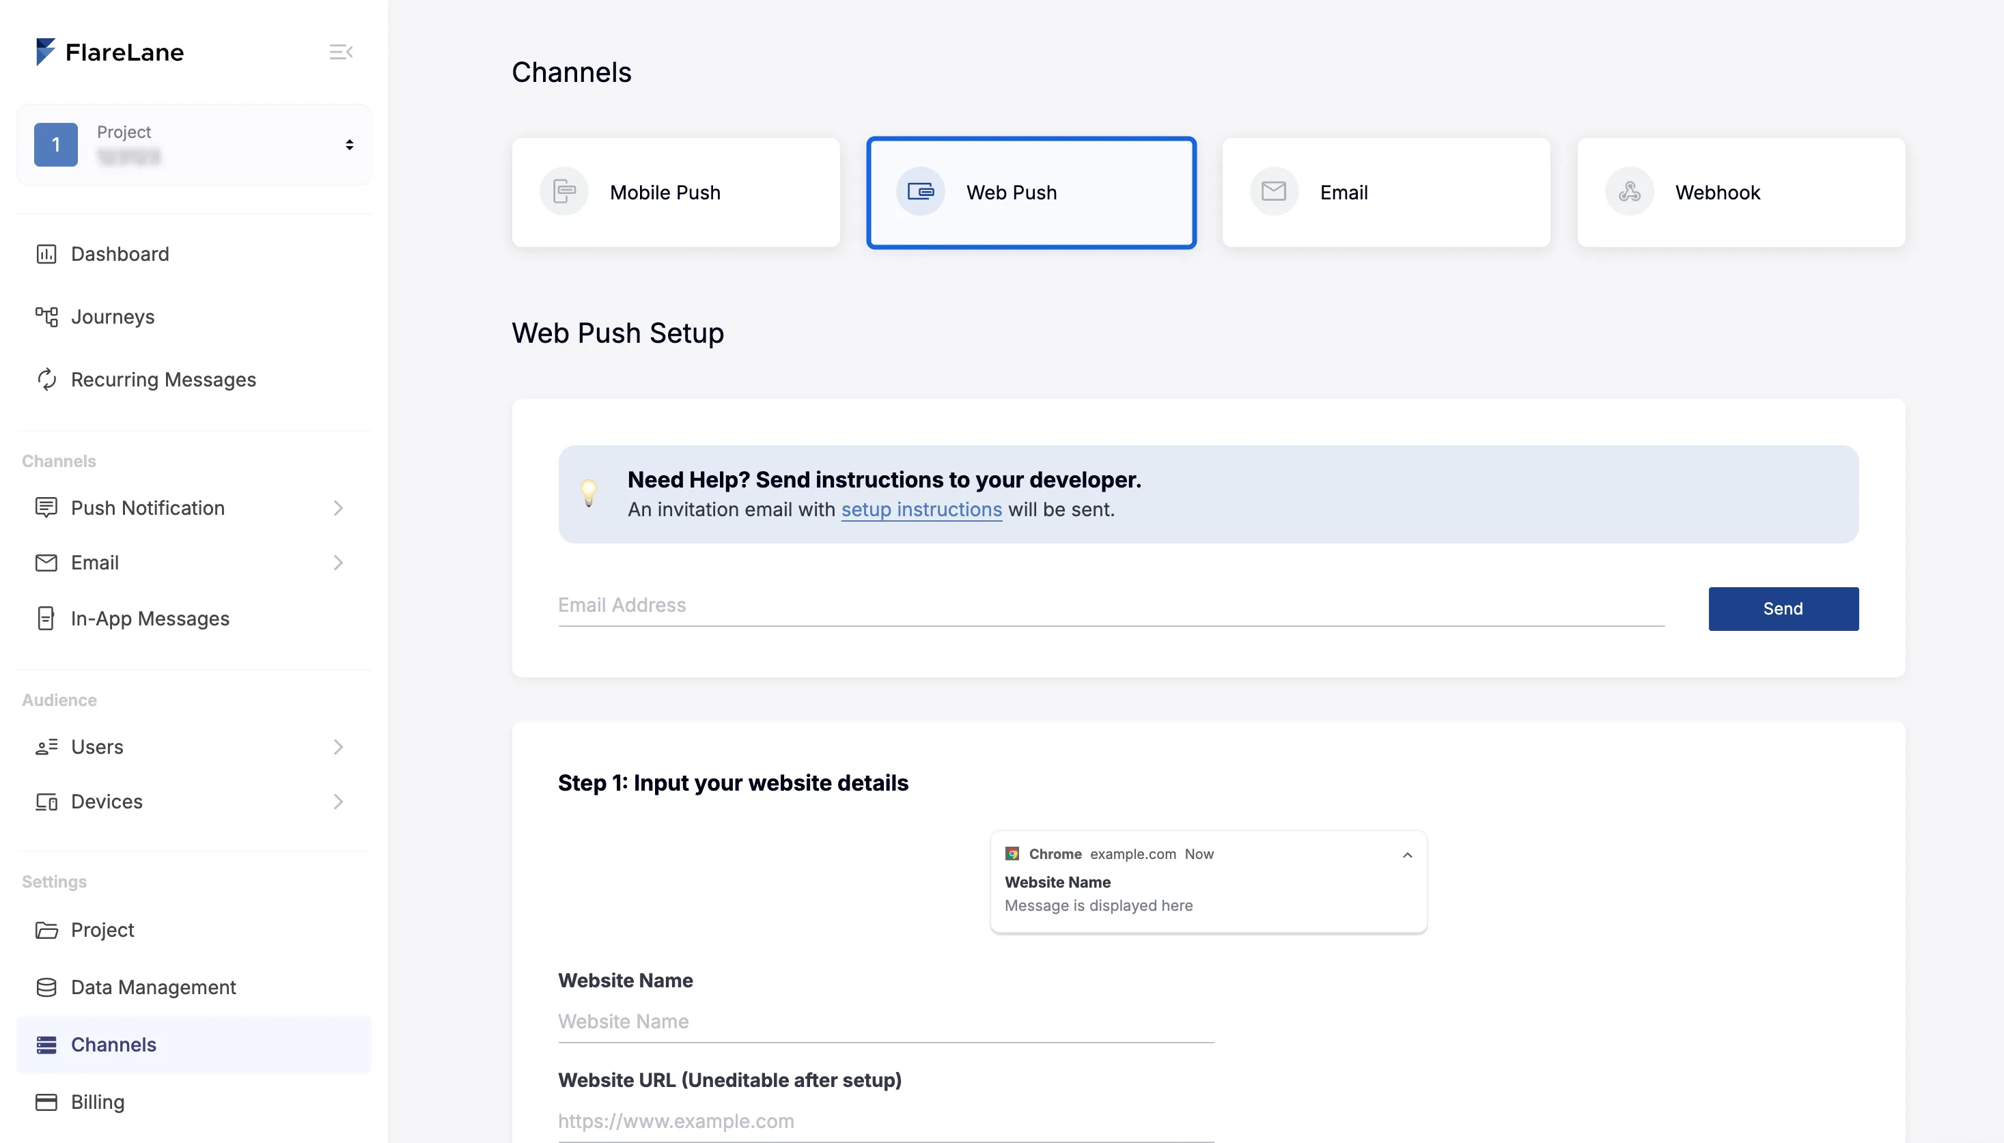The width and height of the screenshot is (2004, 1143).
Task: Click 'Message is displayed here' preview text
Action: [x=1098, y=905]
